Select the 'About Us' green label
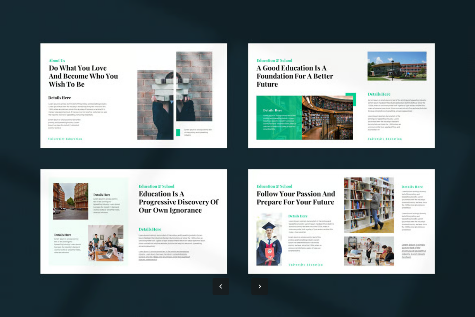 pyautogui.click(x=57, y=60)
